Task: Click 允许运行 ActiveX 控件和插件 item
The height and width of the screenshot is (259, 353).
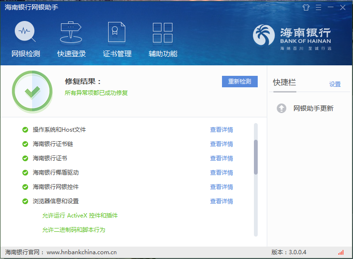Action: point(80,216)
